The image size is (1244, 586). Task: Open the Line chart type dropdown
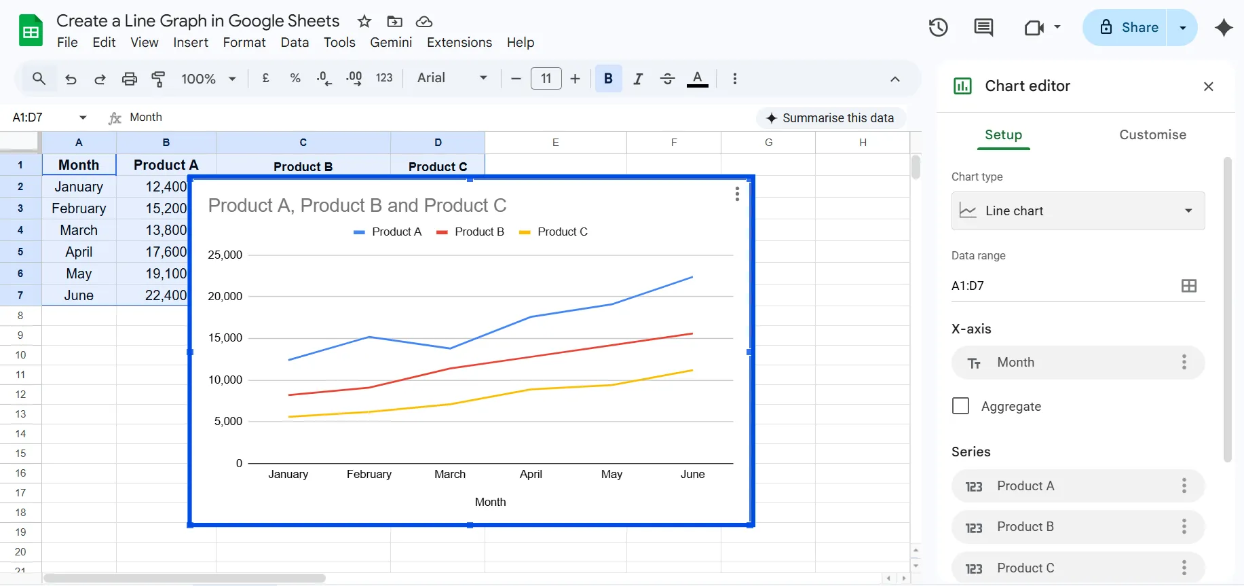click(1078, 211)
